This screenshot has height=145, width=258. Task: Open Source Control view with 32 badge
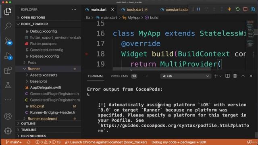[8, 41]
